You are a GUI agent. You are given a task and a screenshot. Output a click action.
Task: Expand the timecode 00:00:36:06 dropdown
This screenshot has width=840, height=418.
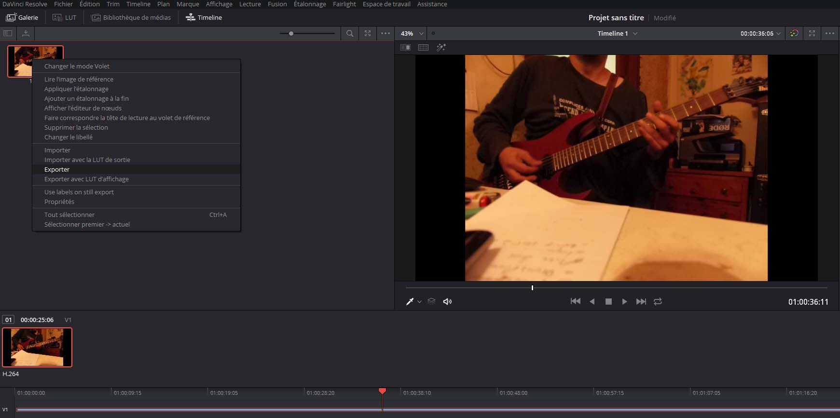778,33
